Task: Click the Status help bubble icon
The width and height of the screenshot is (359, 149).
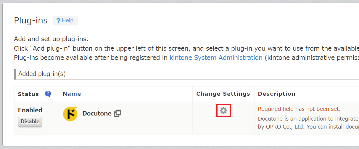Action: tap(48, 94)
